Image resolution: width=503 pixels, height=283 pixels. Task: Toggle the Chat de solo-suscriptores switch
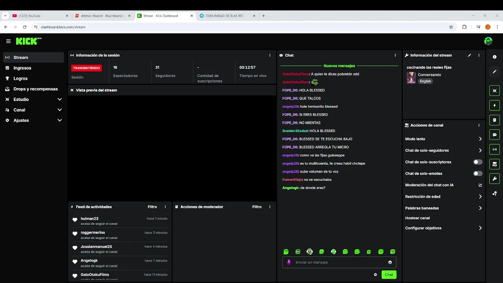tap(477, 162)
